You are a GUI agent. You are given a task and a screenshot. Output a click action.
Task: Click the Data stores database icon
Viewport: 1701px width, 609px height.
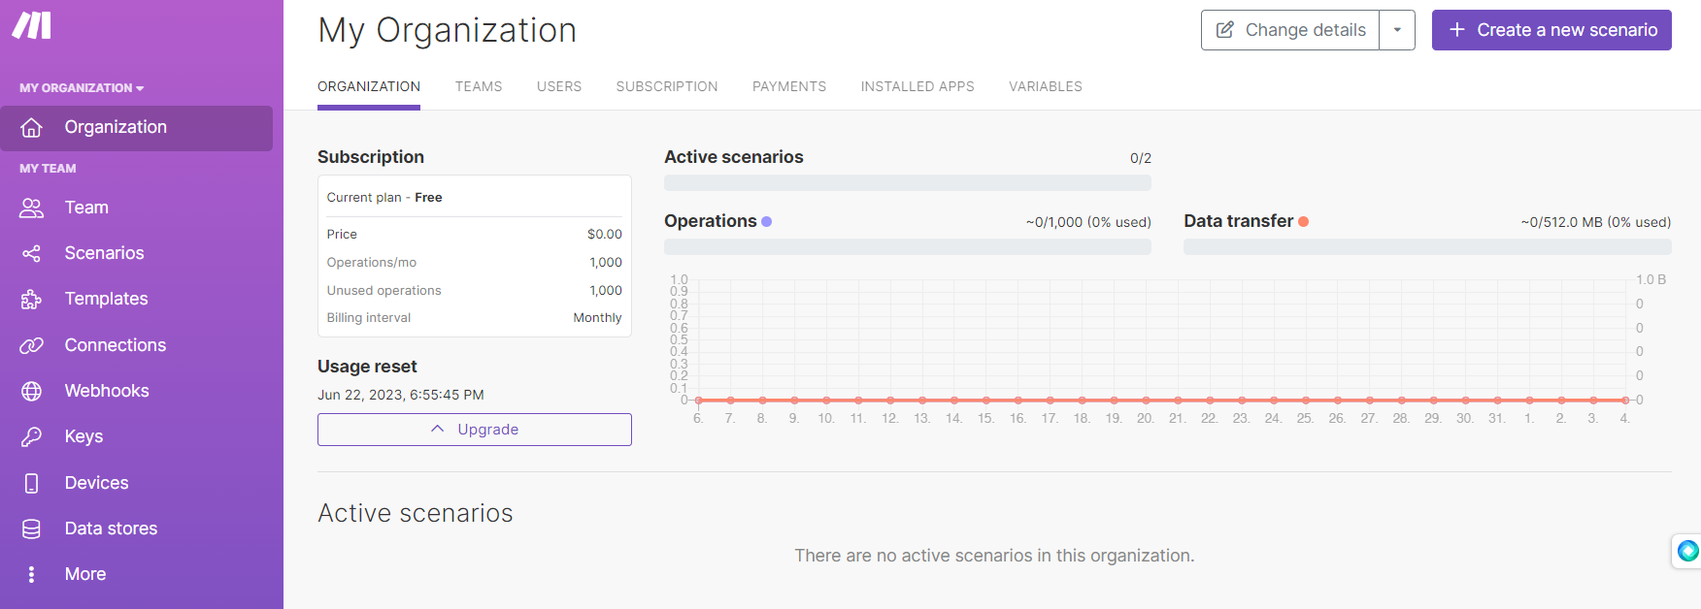[x=32, y=529]
